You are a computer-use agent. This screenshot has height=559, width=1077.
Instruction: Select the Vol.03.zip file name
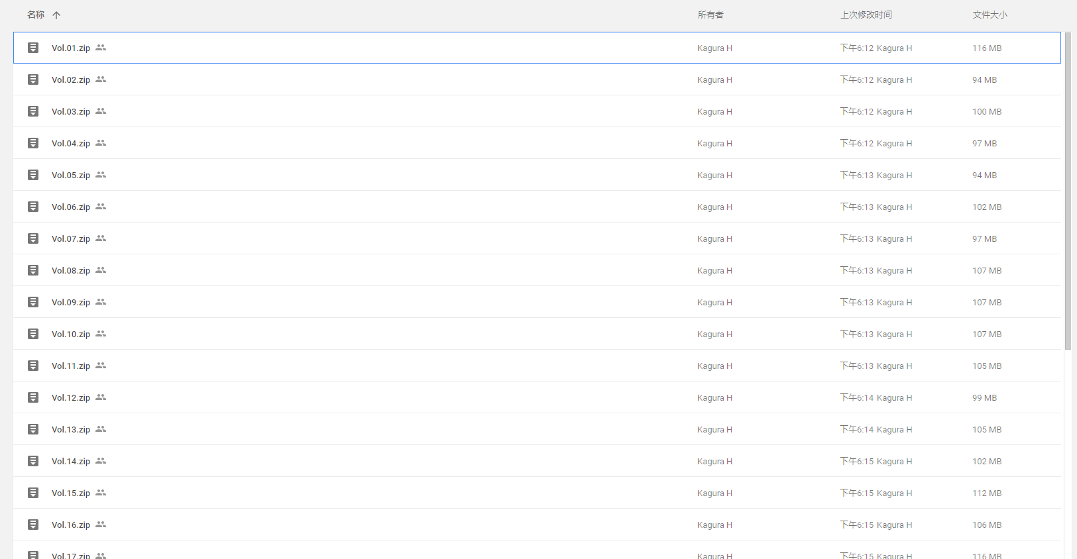click(x=71, y=111)
